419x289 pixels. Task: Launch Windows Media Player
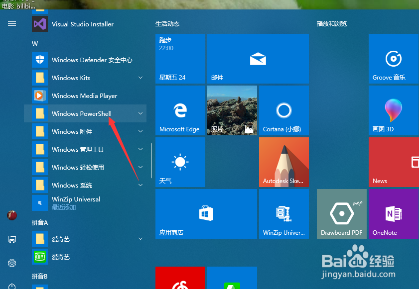pyautogui.click(x=85, y=96)
